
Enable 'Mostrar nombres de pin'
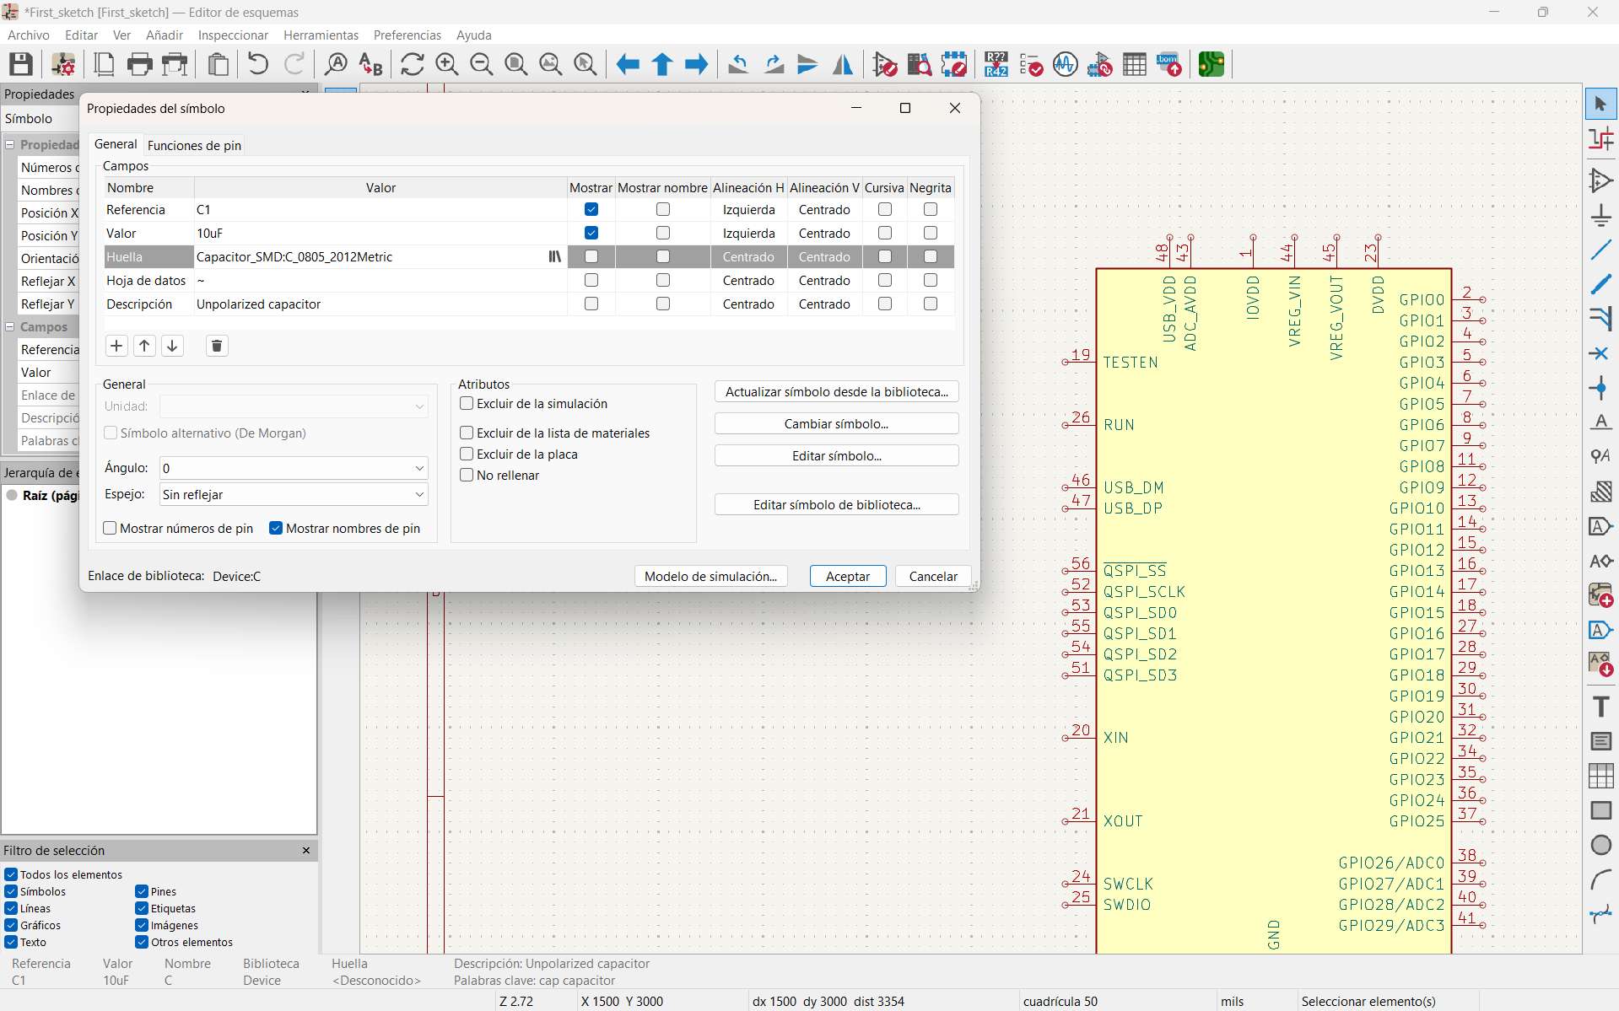[x=275, y=529]
